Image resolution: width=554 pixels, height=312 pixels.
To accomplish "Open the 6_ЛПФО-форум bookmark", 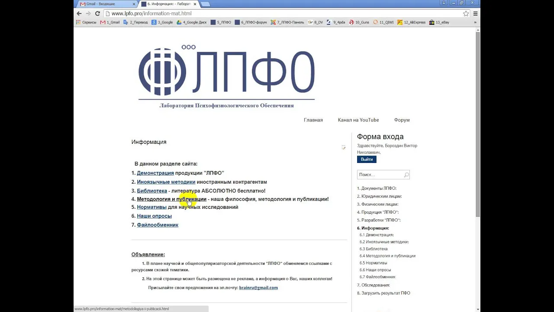I will (x=251, y=22).
